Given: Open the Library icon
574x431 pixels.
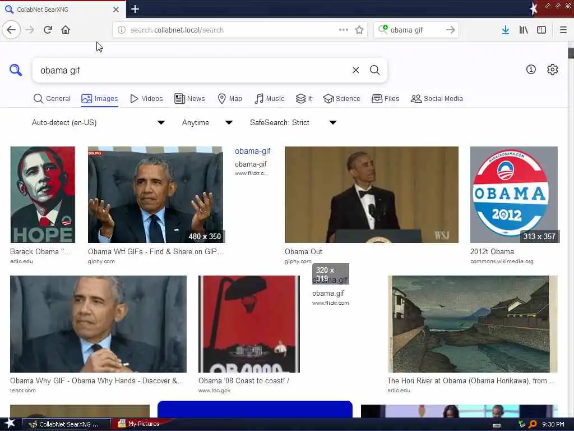Looking at the screenshot, I should point(524,30).
